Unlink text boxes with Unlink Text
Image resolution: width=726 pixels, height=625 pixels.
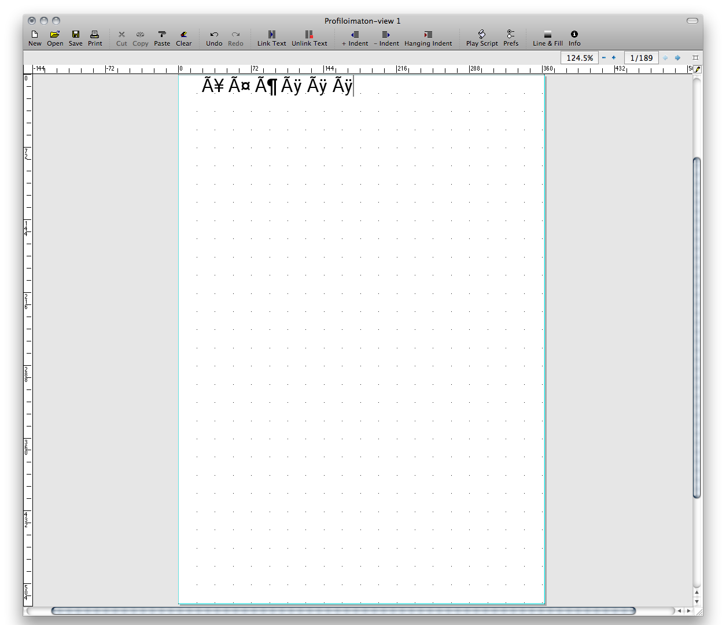(x=309, y=38)
